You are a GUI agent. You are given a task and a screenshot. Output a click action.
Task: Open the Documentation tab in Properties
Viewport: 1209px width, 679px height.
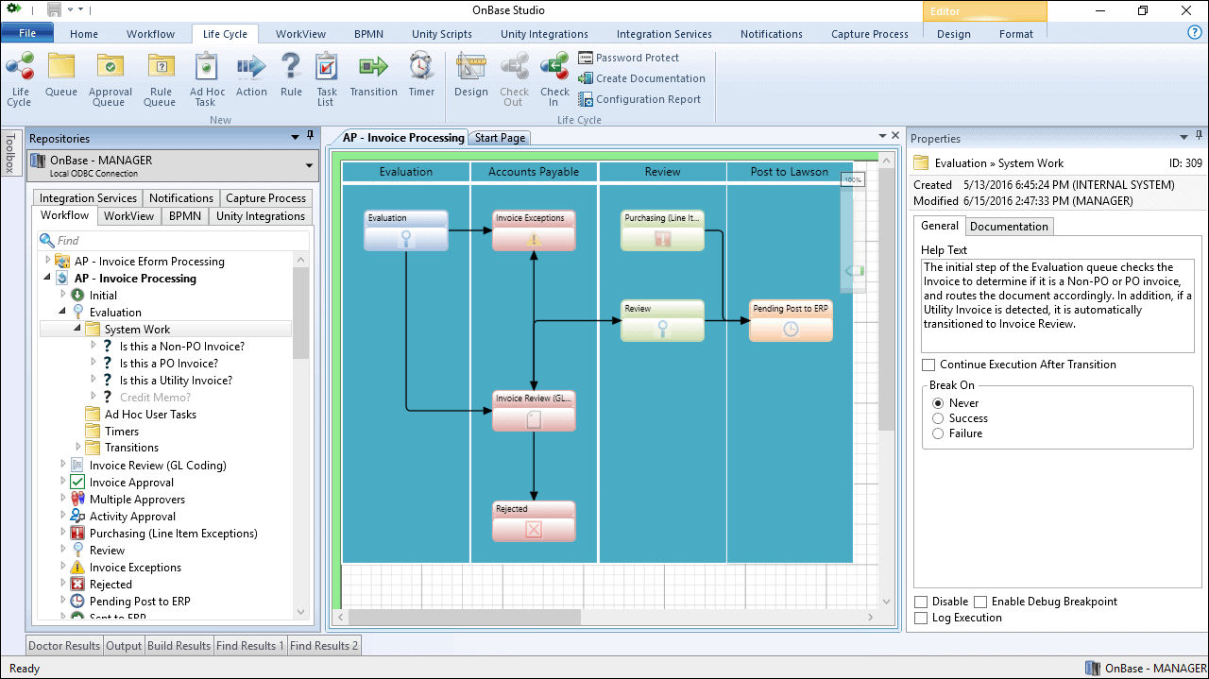1009,226
